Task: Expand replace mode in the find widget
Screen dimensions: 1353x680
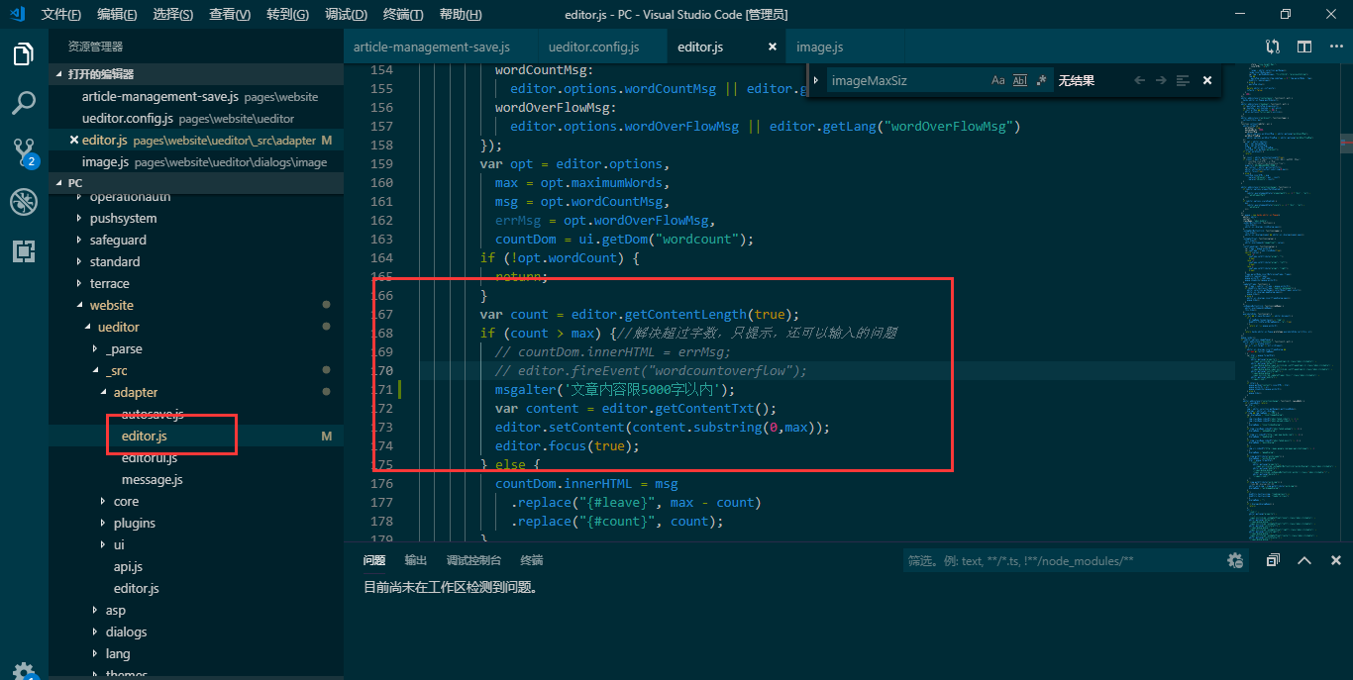Action: pyautogui.click(x=815, y=80)
